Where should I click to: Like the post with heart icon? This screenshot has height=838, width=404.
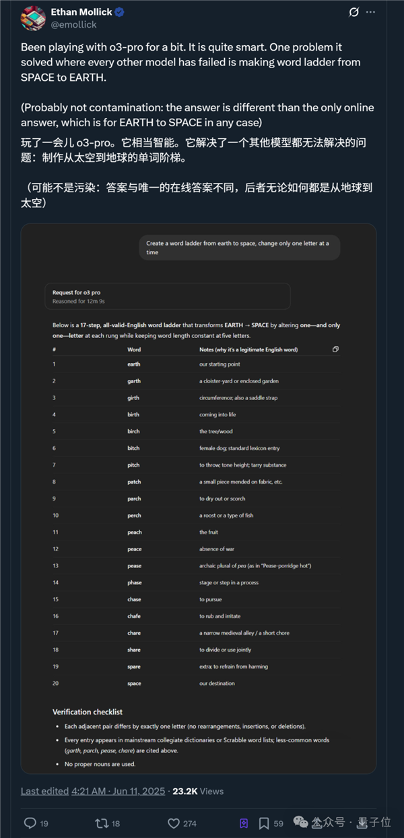[174, 822]
